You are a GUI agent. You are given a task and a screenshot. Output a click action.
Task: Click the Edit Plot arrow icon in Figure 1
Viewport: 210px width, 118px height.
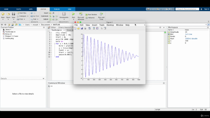102,29
